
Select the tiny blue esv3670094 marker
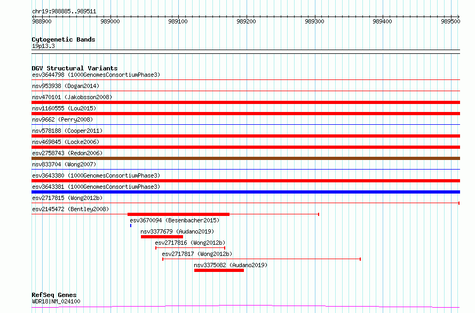pyautogui.click(x=131, y=226)
